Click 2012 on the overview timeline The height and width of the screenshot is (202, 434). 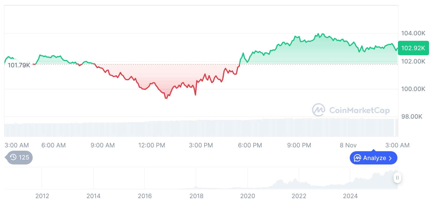point(42,196)
